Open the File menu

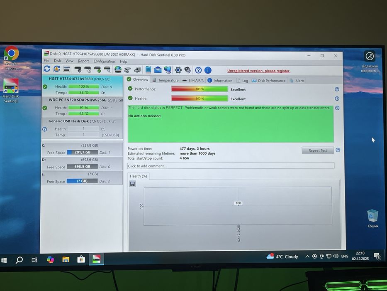(x=46, y=61)
